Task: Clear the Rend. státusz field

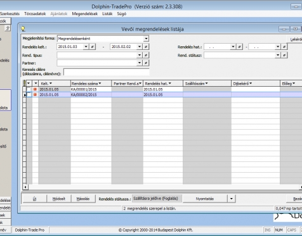Action: point(284,55)
